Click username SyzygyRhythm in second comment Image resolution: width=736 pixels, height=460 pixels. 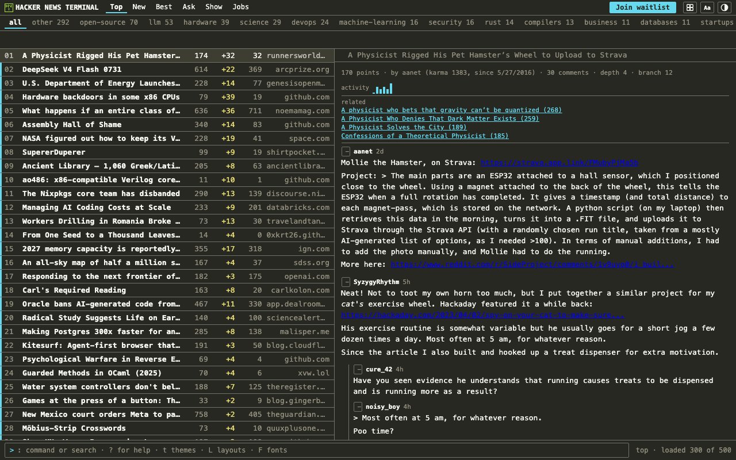click(376, 282)
